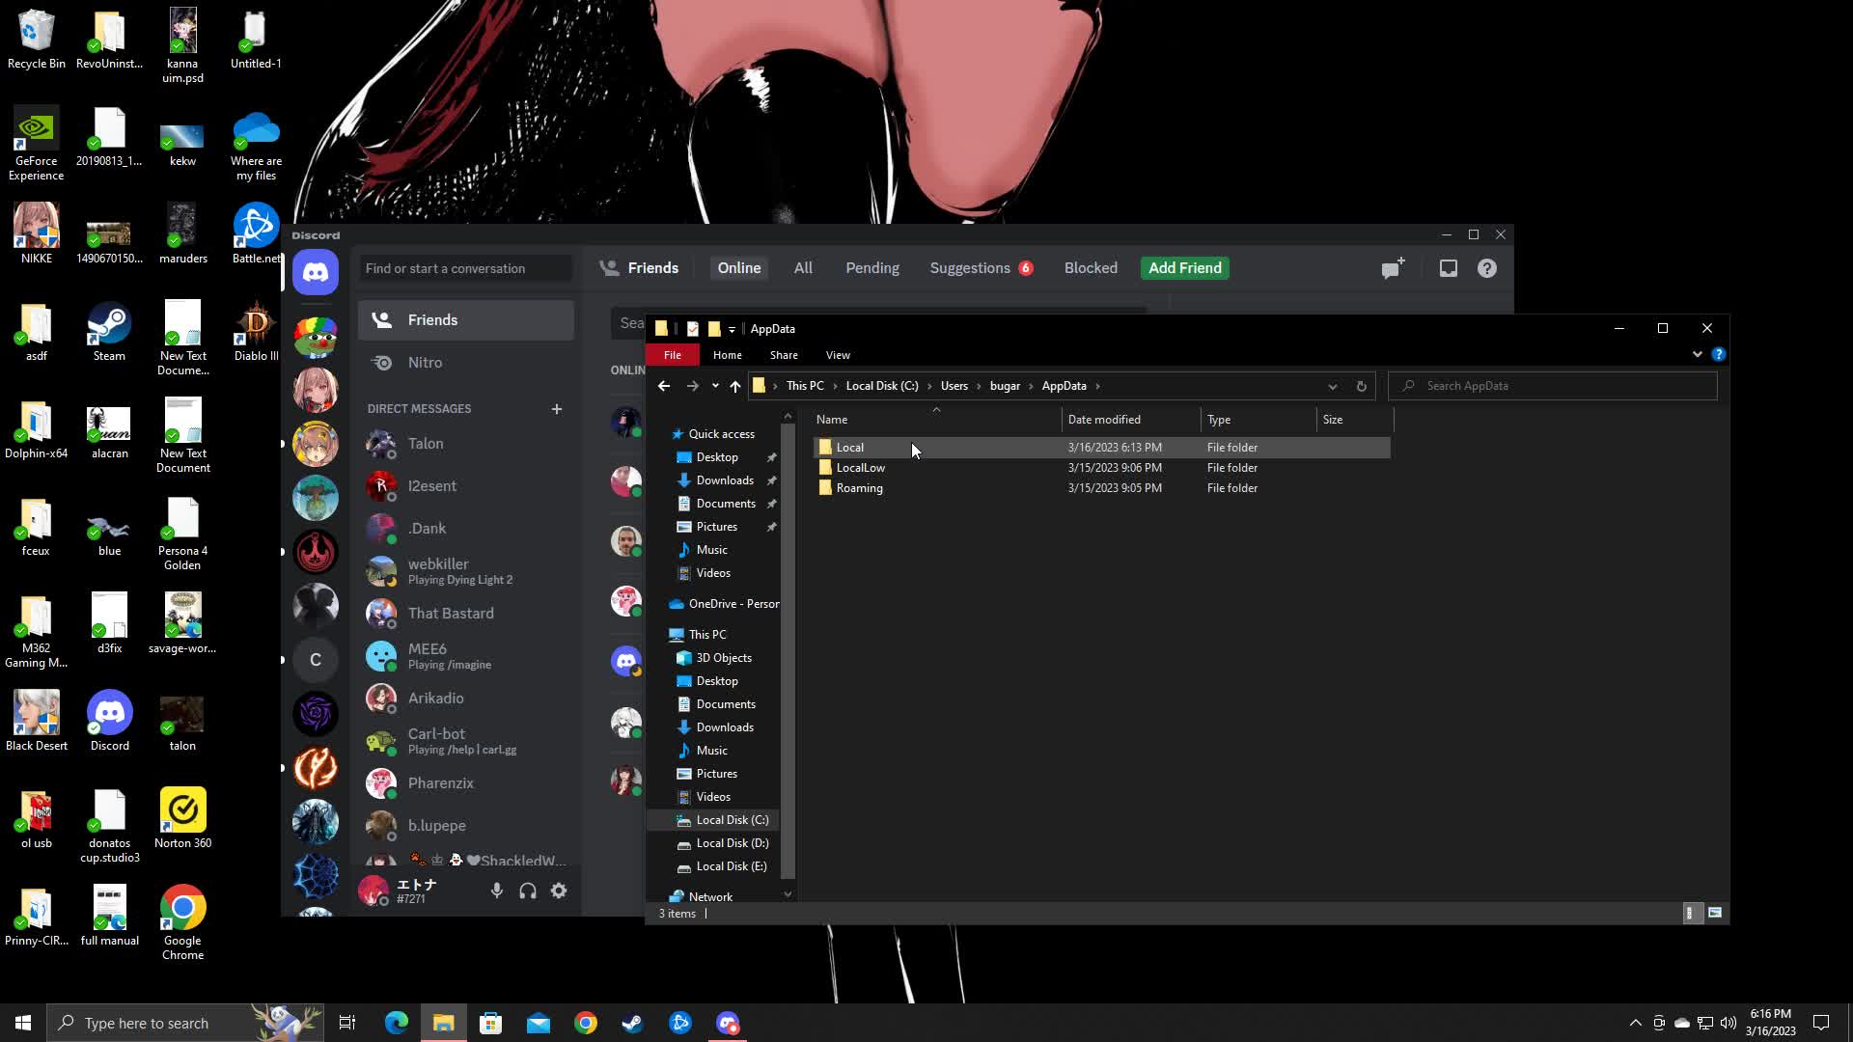Expand the address bar history dropdown

pyautogui.click(x=1333, y=386)
